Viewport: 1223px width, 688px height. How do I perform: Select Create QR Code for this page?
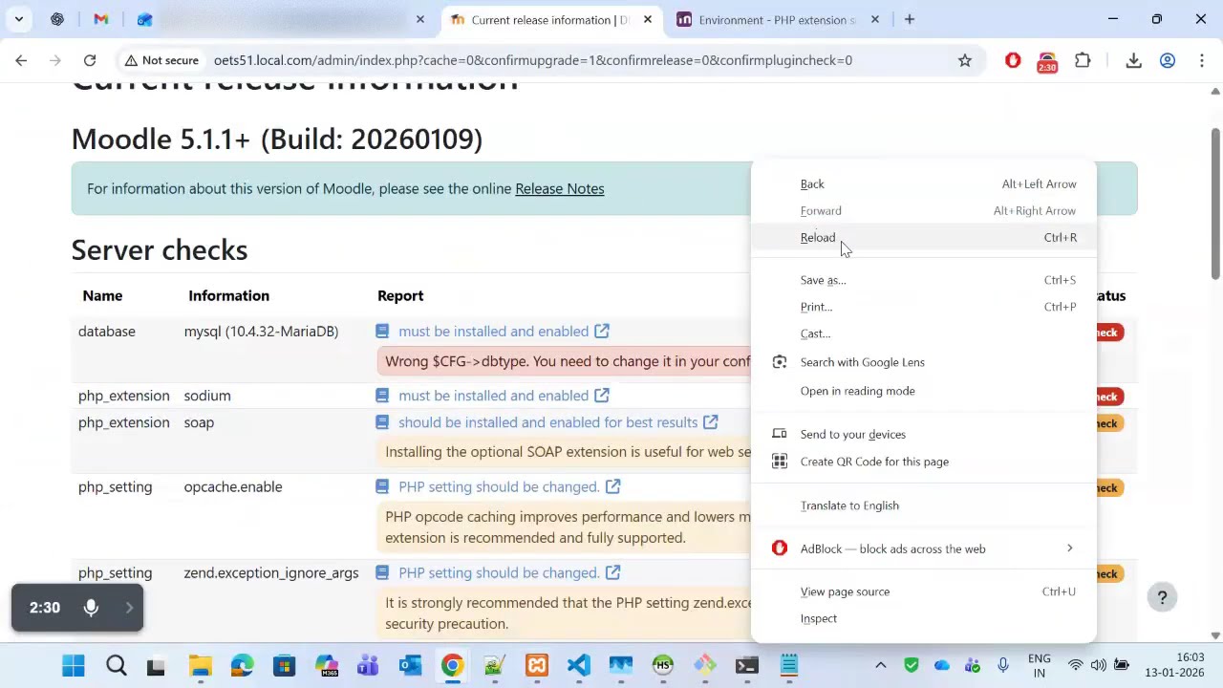924,462
